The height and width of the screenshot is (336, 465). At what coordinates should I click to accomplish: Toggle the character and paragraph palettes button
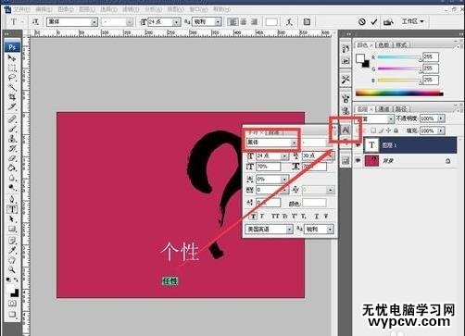click(x=307, y=22)
